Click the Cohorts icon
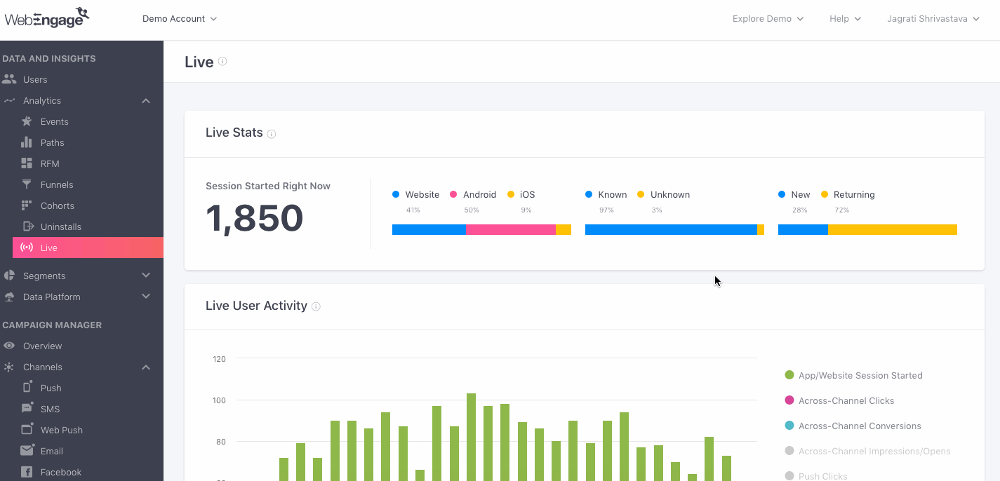 point(27,205)
